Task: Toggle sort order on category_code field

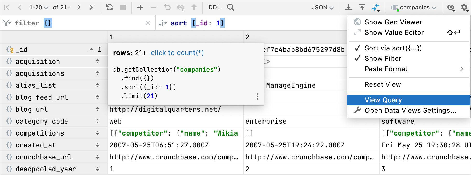Action: [x=98, y=121]
